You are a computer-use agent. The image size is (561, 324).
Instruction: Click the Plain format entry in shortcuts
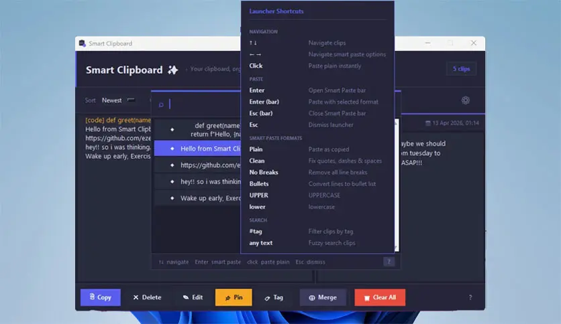(x=256, y=149)
